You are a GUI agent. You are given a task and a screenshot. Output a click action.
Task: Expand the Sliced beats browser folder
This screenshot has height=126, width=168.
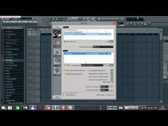pos(11,90)
